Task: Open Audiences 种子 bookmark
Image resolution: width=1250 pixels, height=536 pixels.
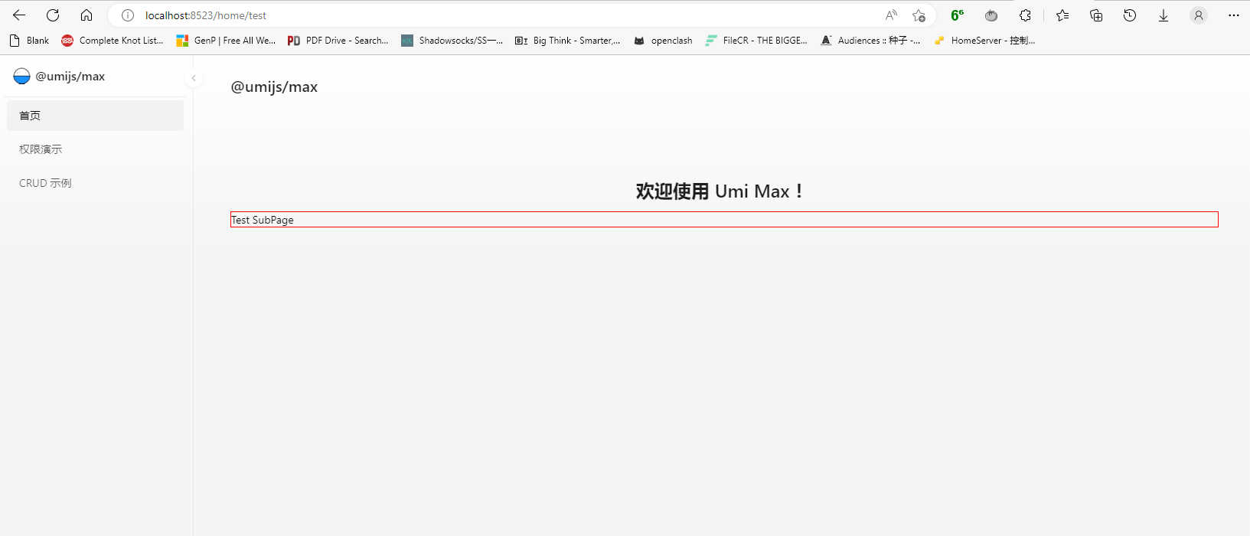Action: coord(870,41)
